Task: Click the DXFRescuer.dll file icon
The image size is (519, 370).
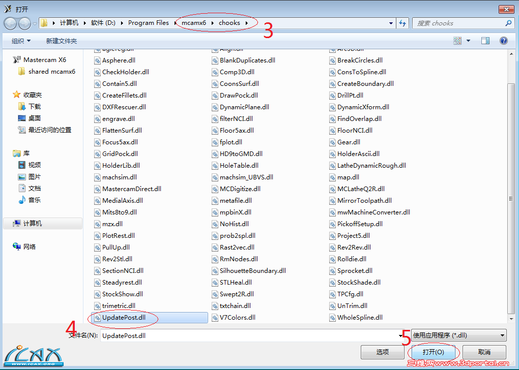Action: [x=97, y=107]
